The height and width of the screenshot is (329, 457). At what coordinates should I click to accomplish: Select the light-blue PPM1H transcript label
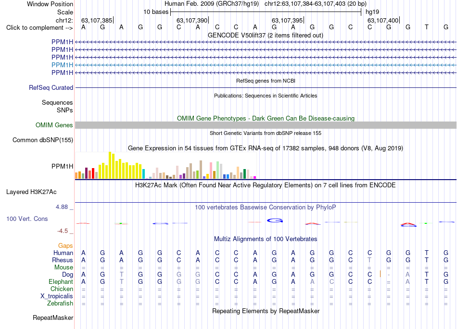click(62, 65)
